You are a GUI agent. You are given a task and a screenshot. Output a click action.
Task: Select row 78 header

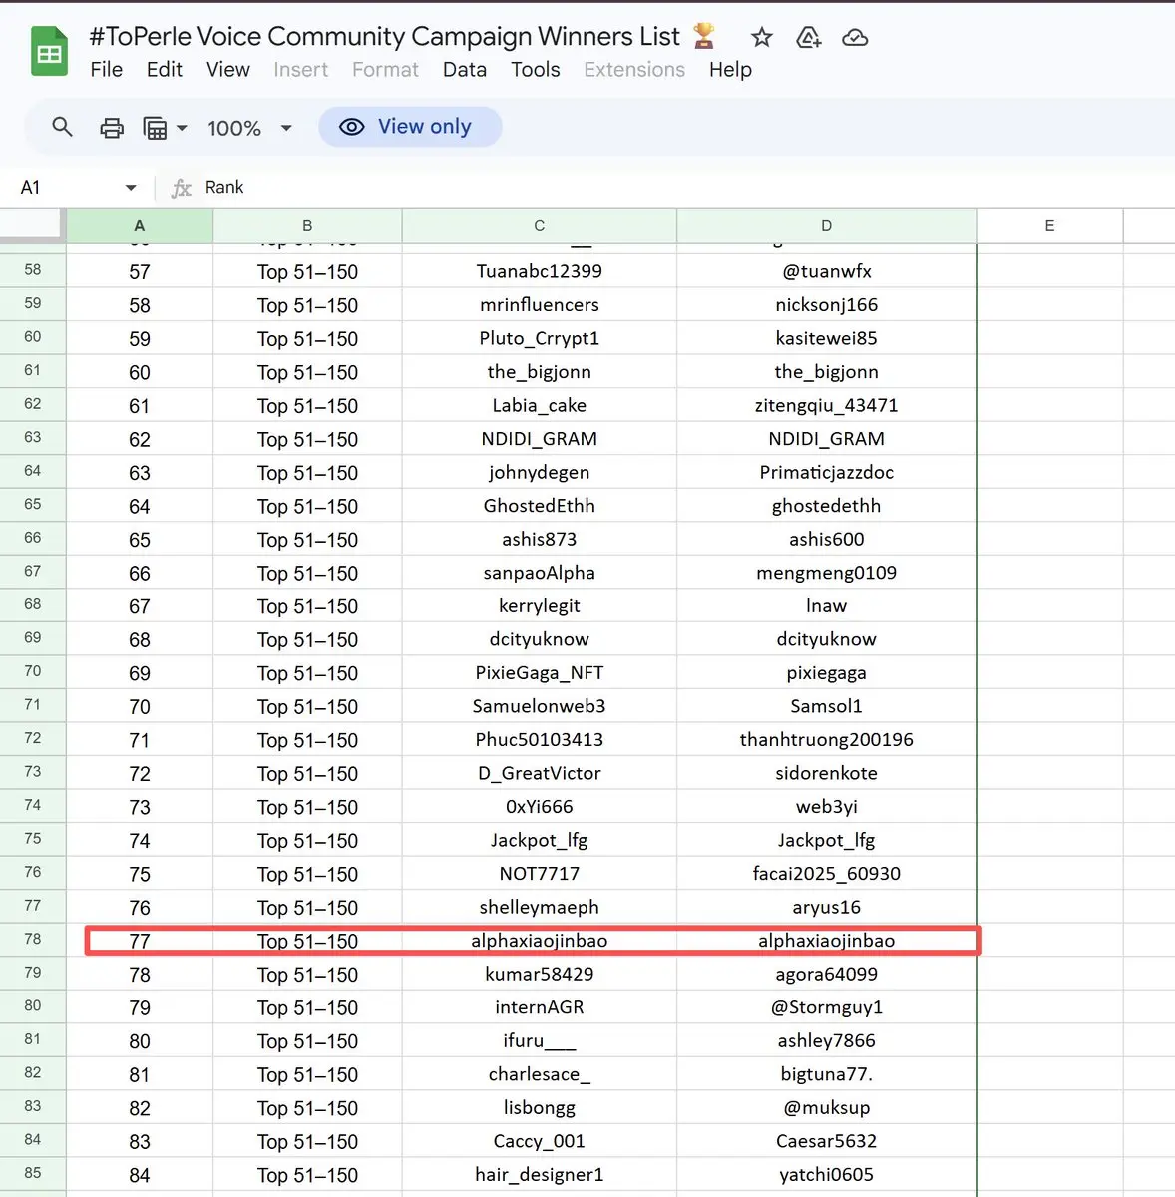click(33, 940)
